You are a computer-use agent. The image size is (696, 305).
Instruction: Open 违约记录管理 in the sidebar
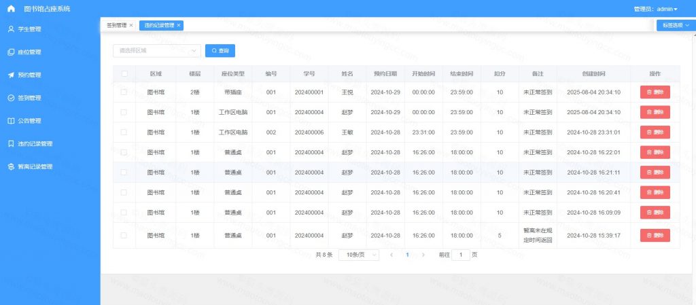50,143
